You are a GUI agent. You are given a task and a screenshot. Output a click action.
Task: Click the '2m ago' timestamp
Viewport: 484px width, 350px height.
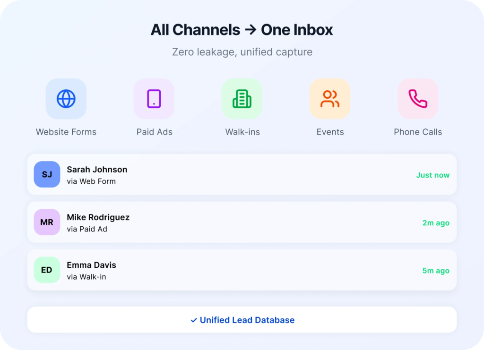[436, 223]
